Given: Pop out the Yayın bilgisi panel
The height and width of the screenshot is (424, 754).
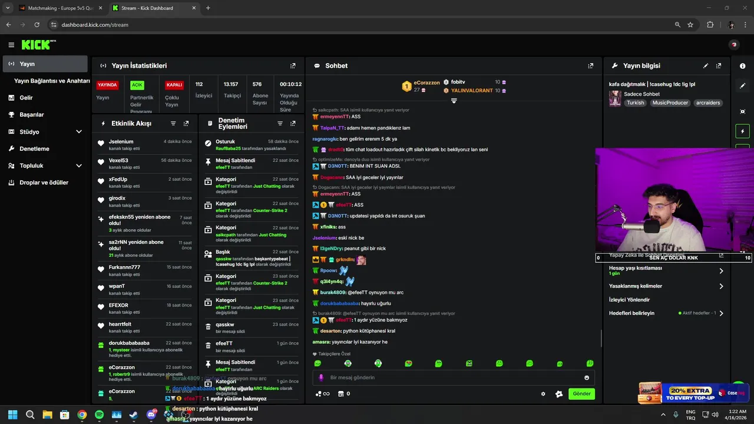Looking at the screenshot, I should pos(719,66).
